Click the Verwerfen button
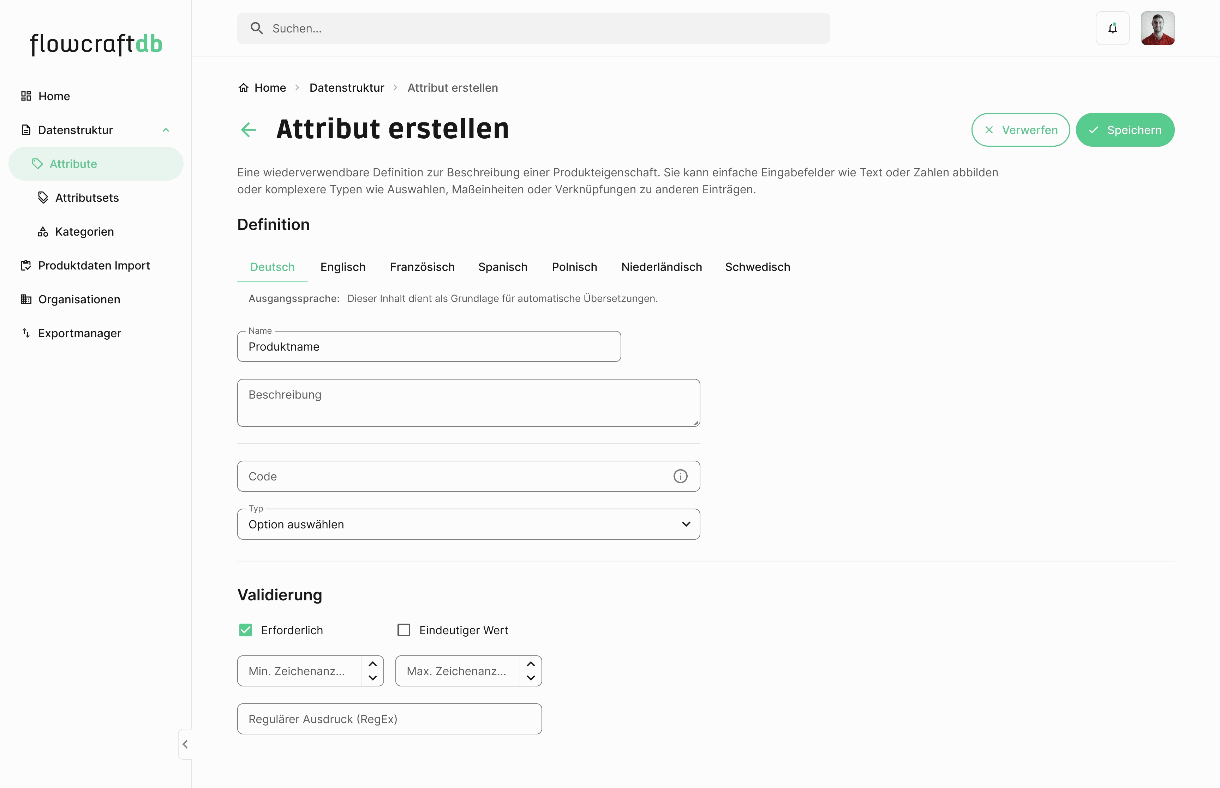 1020,130
